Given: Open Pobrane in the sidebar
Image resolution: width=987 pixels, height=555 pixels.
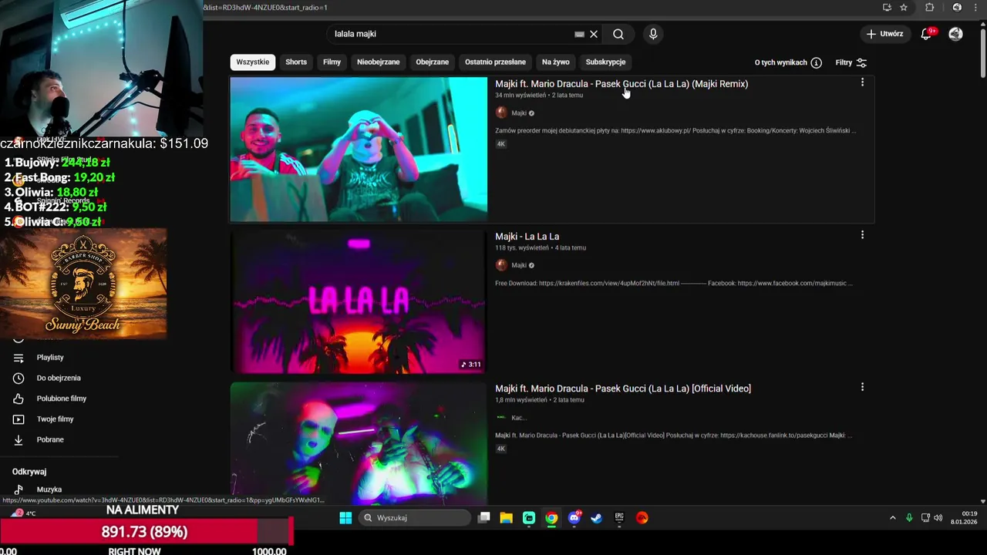Looking at the screenshot, I should [x=50, y=440].
